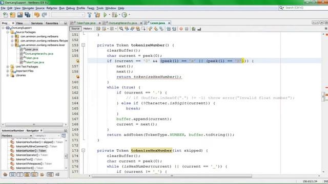Click the hint glyph on line 159
Screen dimensions: 328x184
pos(77,77)
